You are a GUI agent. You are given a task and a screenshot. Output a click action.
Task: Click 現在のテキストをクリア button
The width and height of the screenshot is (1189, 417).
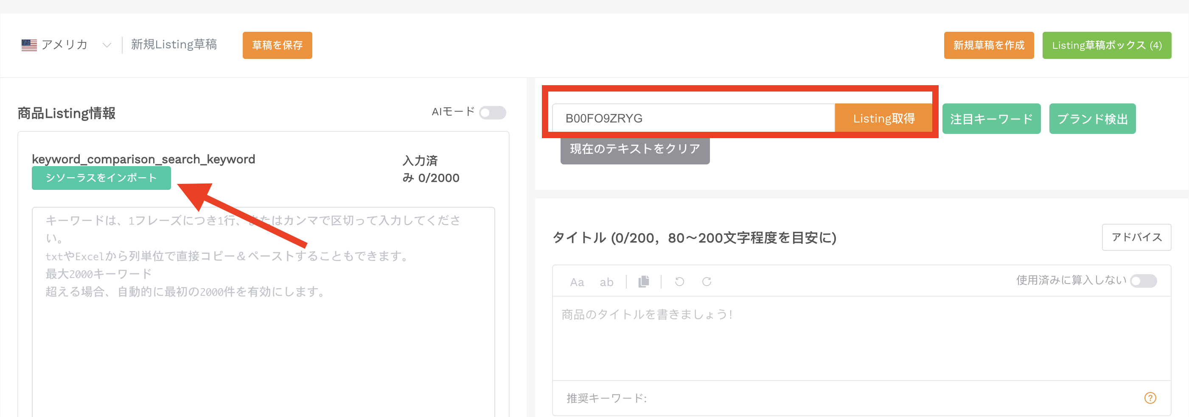(x=635, y=149)
